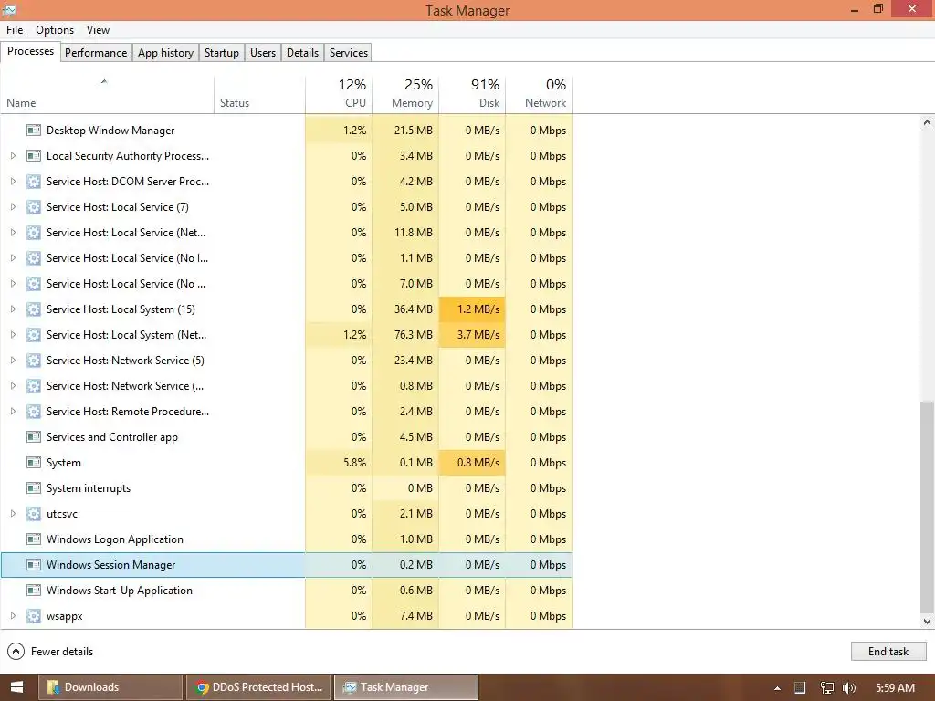Click the 76.3 MB memory cell

405,334
